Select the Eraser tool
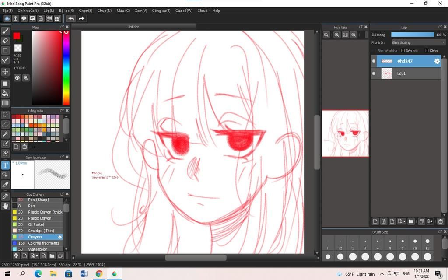 5,41
